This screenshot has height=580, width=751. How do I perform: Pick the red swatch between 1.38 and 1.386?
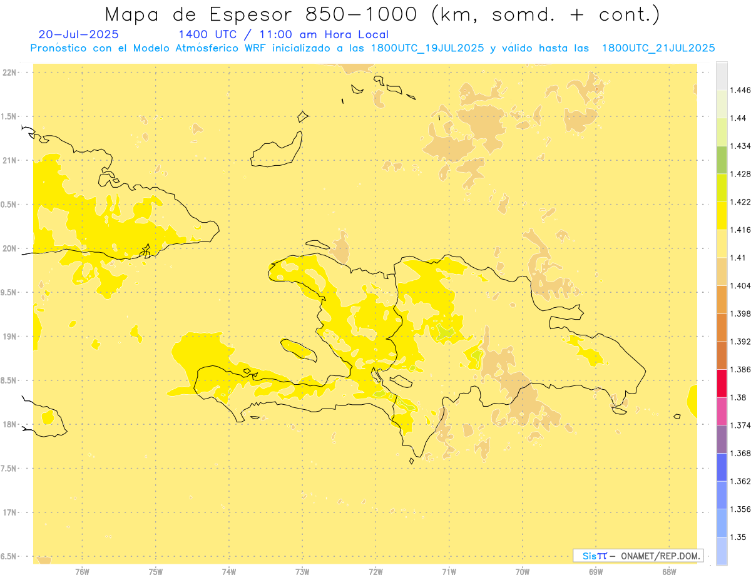pos(722,384)
